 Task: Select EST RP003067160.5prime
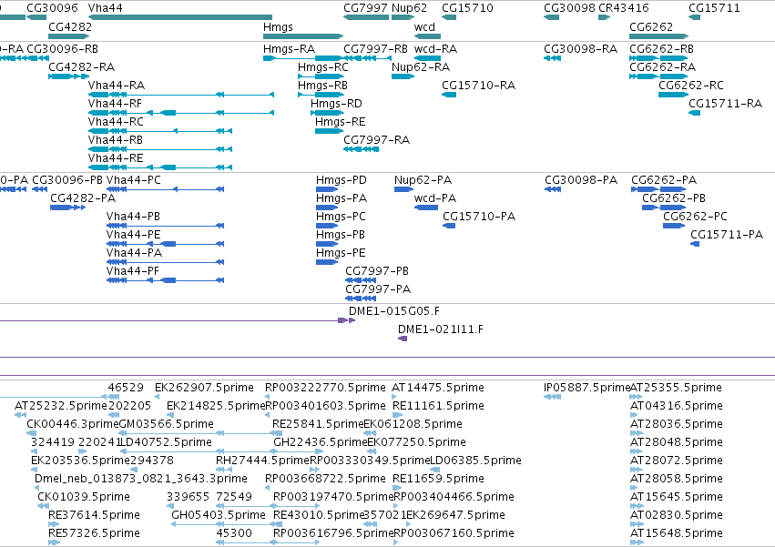point(454,533)
